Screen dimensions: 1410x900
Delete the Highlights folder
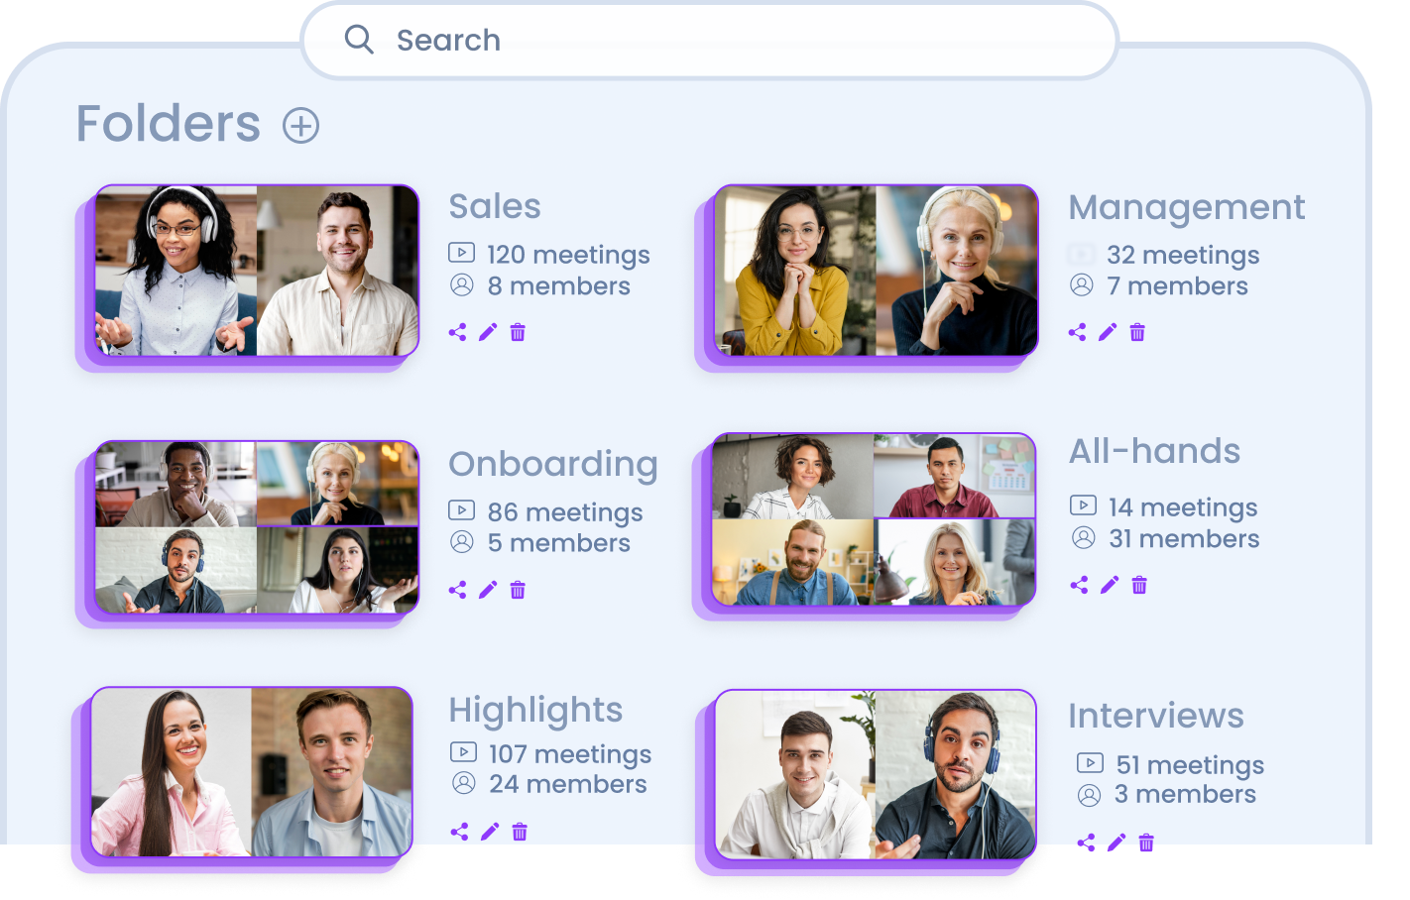click(520, 832)
